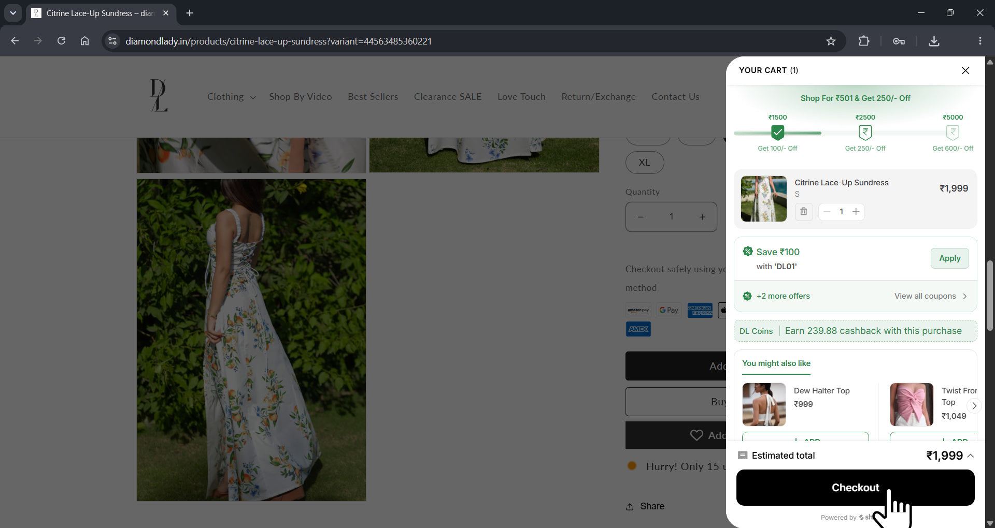995x528 pixels.
Task: Open browser home page icon
Action: tap(84, 41)
